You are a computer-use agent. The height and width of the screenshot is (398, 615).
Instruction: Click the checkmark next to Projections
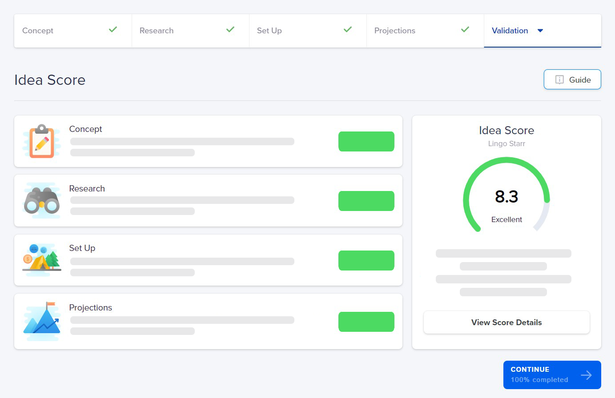(465, 30)
